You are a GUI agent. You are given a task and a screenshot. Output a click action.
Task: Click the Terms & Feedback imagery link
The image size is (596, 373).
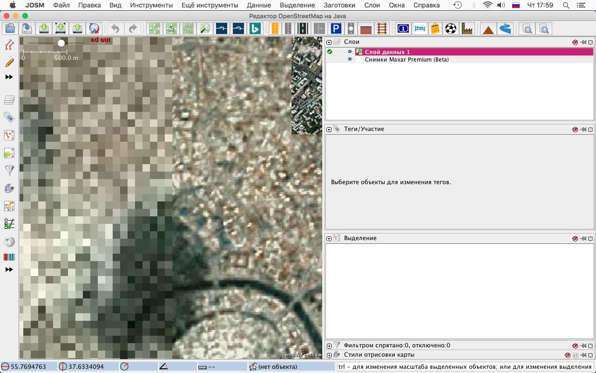[302, 355]
